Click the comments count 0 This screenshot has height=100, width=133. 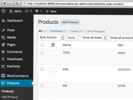click(x=41, y=11)
